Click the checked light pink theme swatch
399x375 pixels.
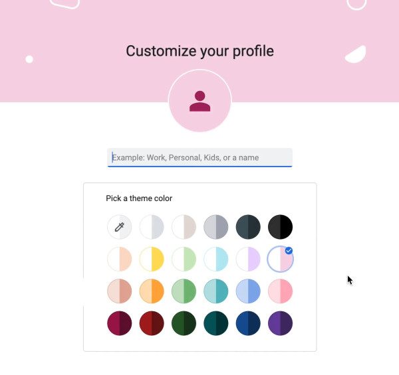(280, 260)
